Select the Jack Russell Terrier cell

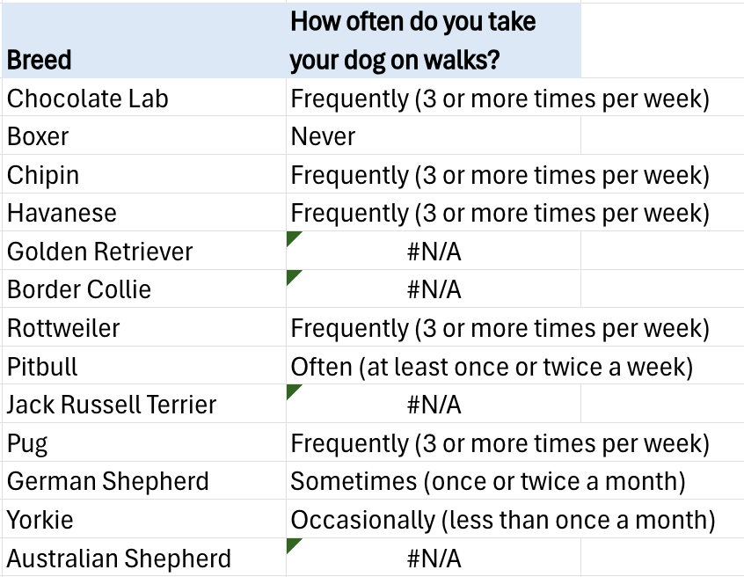click(144, 405)
